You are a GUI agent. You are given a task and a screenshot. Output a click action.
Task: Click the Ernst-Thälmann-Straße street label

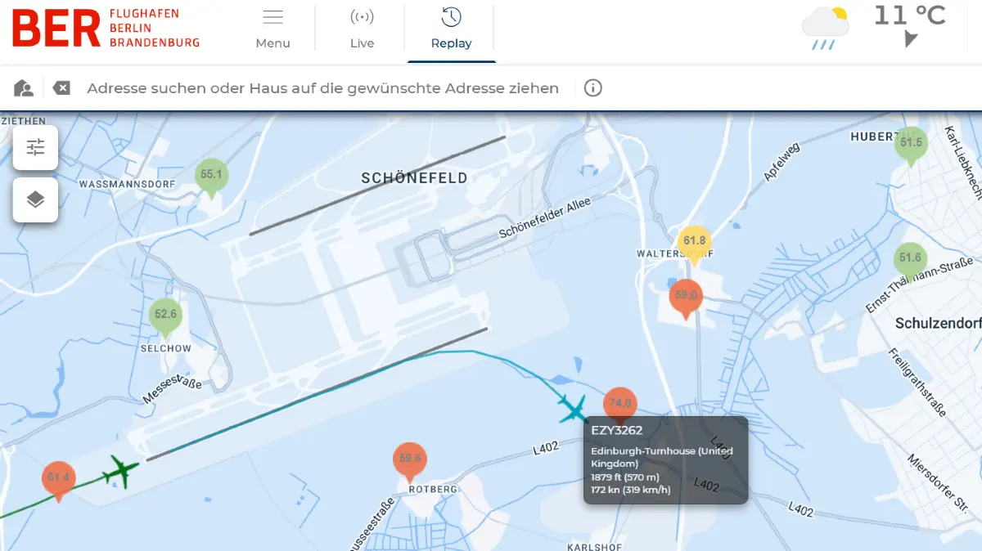[x=919, y=285]
